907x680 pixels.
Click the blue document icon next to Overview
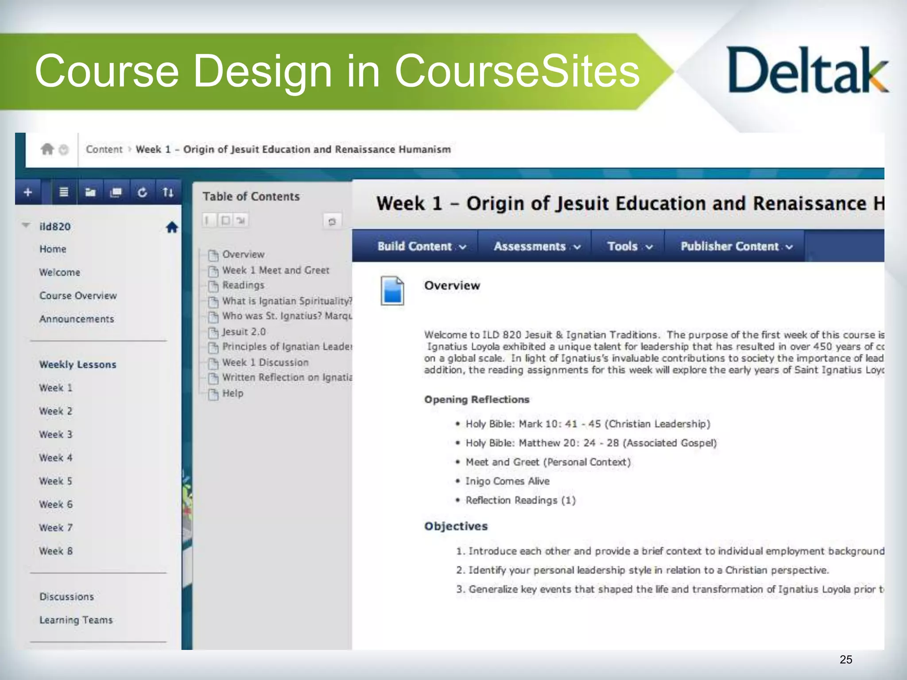coord(392,291)
